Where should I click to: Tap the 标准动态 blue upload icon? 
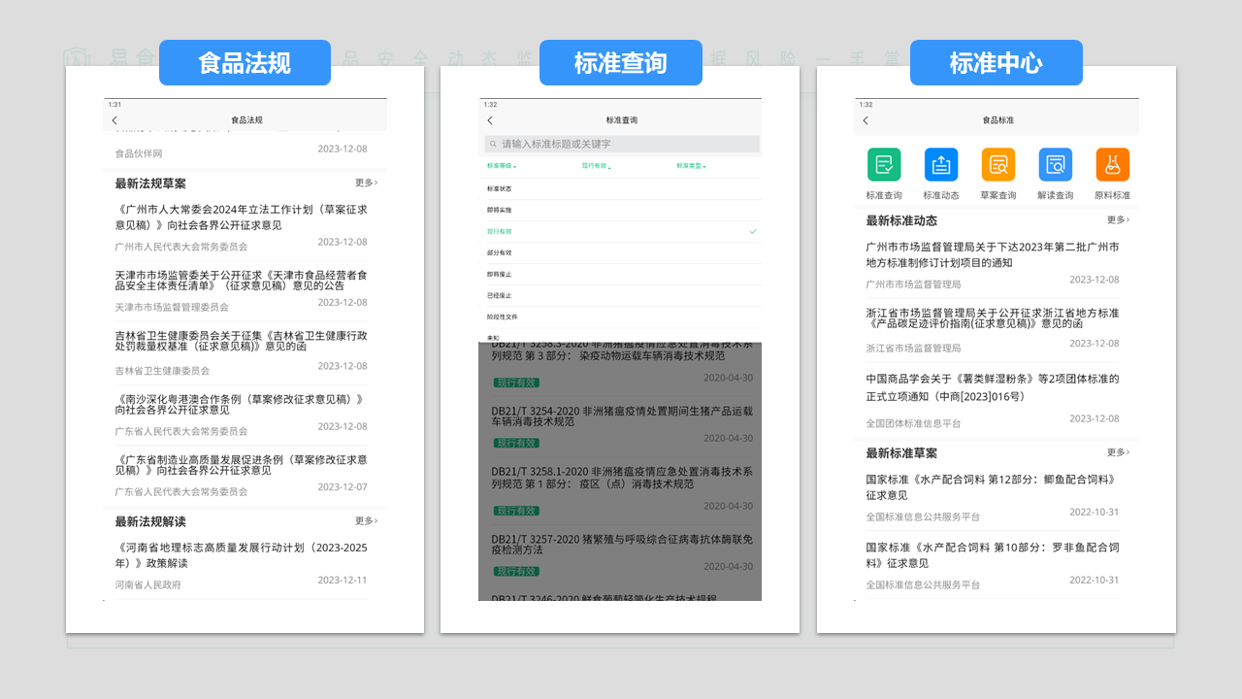941,165
